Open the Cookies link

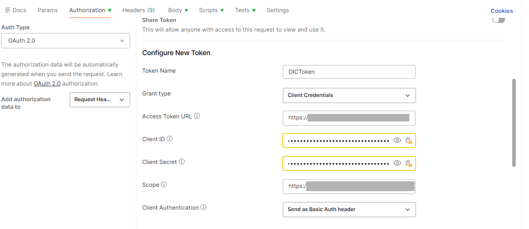[502, 11]
